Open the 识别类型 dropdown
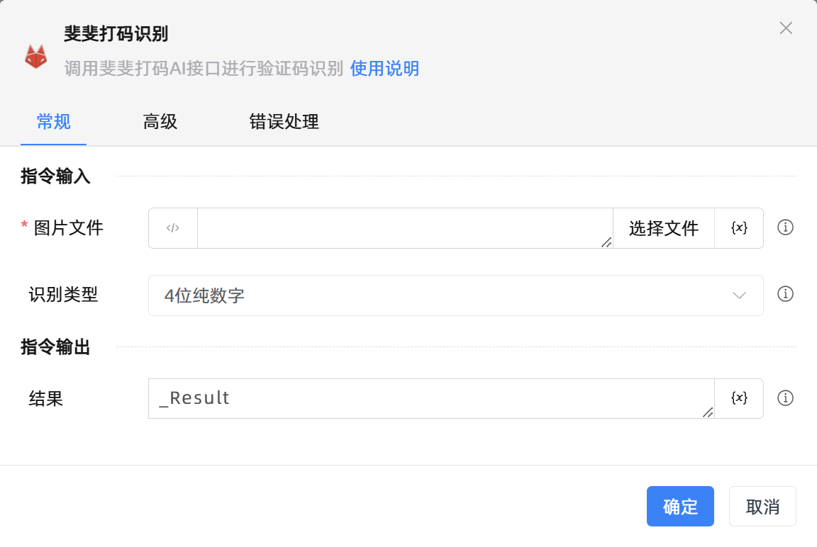Image resolution: width=817 pixels, height=547 pixels. click(456, 295)
